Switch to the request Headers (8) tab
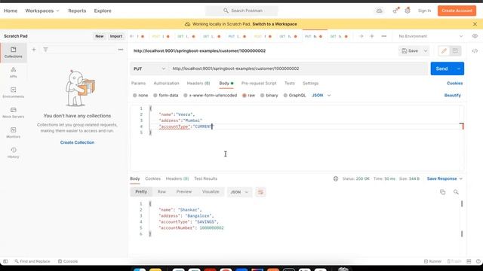The image size is (483, 271). pos(198,84)
